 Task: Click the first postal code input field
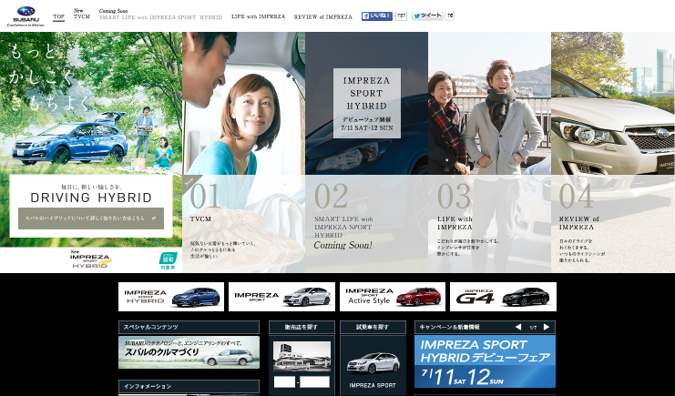click(284, 381)
